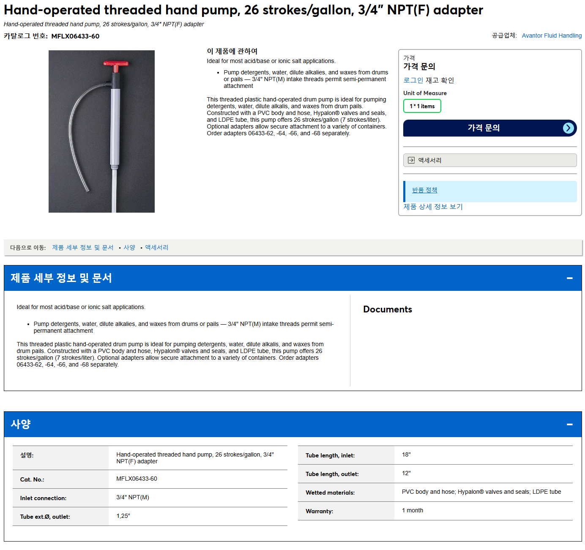Click the hand pump product image
The height and width of the screenshot is (550, 585).
101,131
